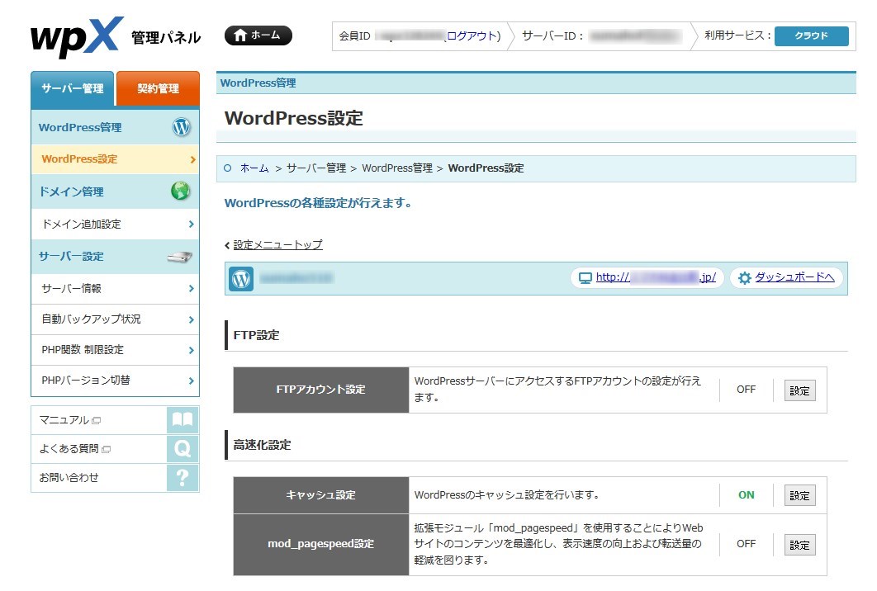Click the クラウド service button
The image size is (877, 591).
pos(811,35)
